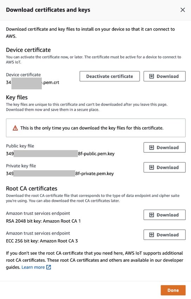
Task: Click download icon for public key file
Action: point(152,147)
